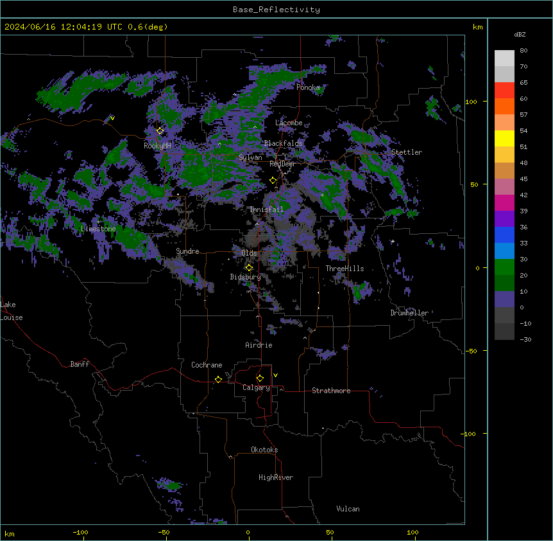Select the white plus marker north of Drumheller

click(x=393, y=241)
